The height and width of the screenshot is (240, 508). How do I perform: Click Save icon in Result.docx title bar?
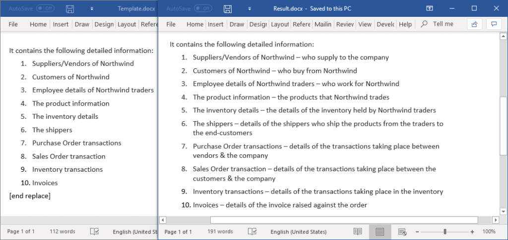coord(228,8)
